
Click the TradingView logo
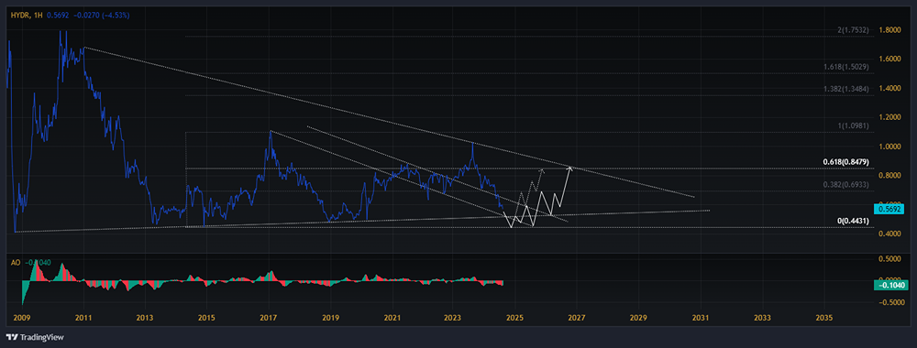click(x=35, y=337)
